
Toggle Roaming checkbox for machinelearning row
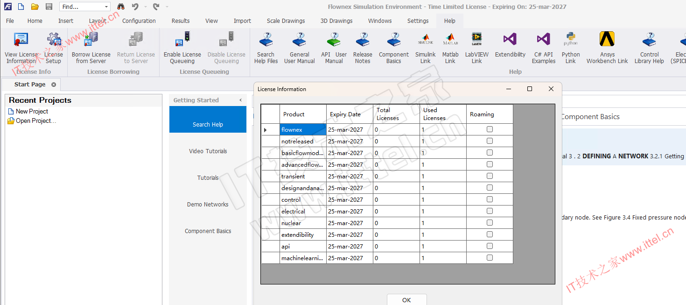[x=490, y=258]
